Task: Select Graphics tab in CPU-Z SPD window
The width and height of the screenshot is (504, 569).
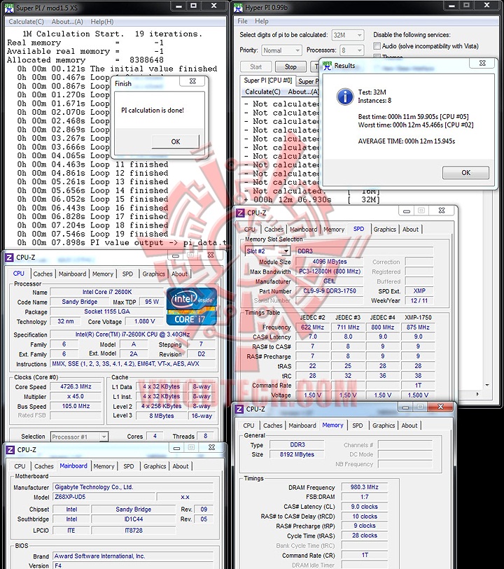Action: coord(384,230)
